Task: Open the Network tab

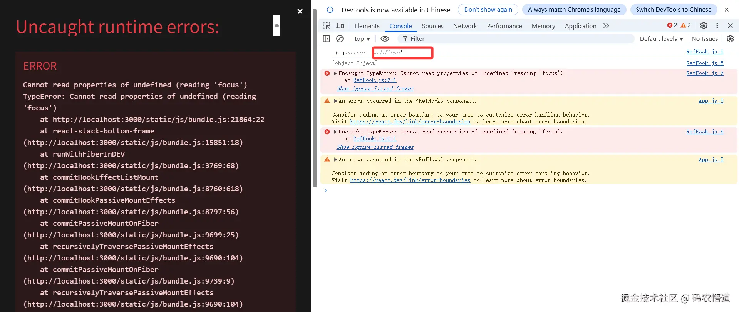Action: click(x=465, y=26)
